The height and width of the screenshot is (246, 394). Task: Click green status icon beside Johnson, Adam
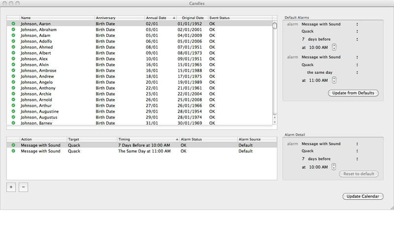[13, 35]
